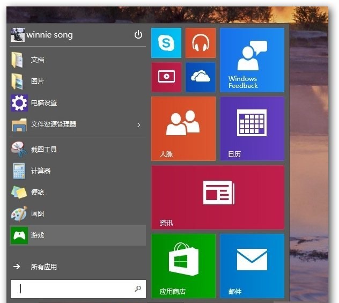Launch 截图工具 scissors icon
The image size is (339, 303).
[19, 150]
